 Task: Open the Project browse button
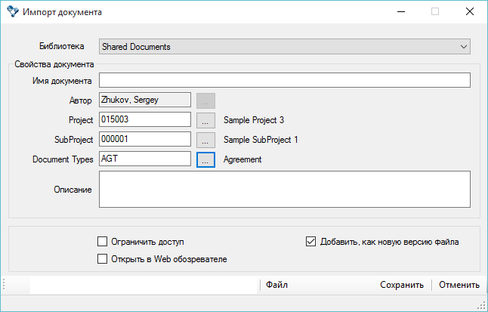coord(205,120)
